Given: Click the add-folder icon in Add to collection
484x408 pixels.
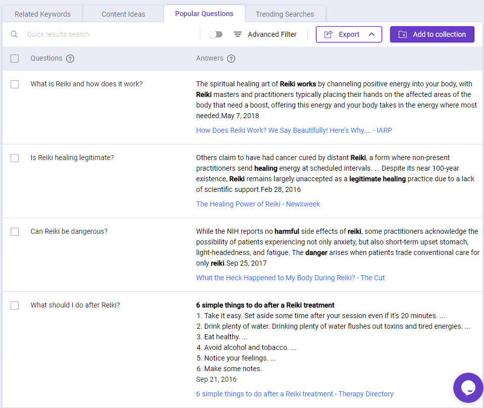Looking at the screenshot, I should (x=403, y=34).
